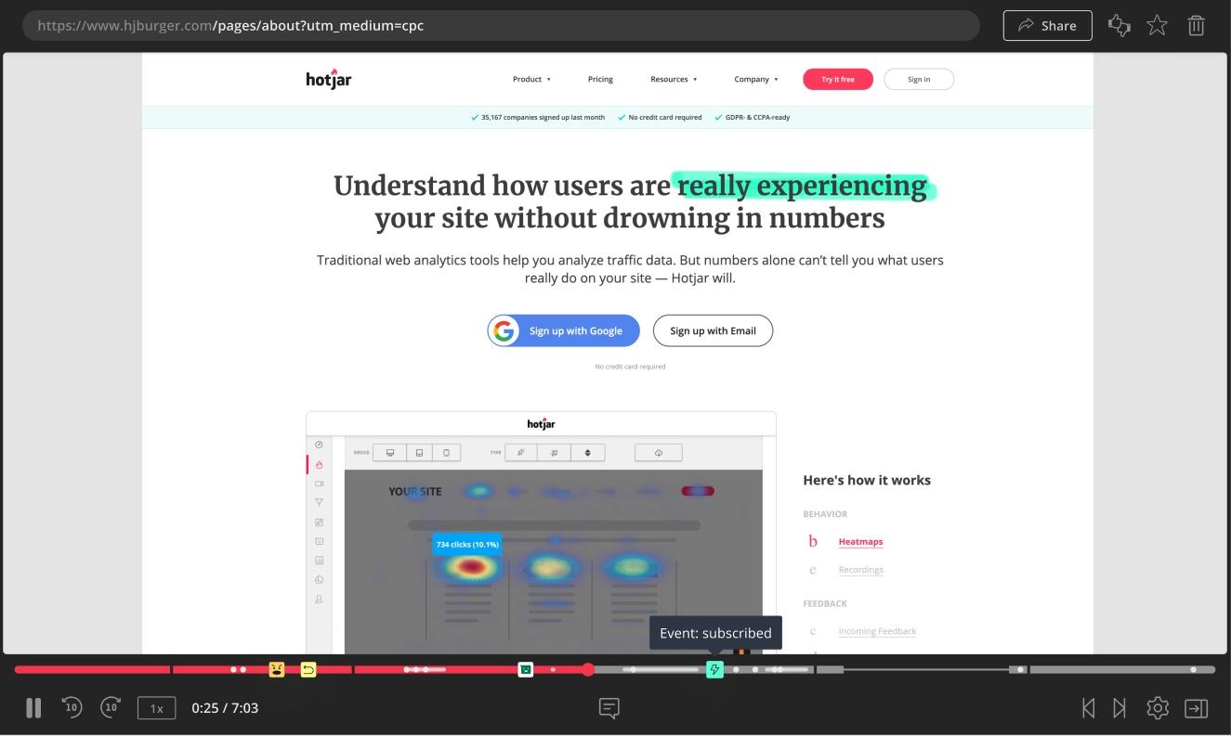Jump to the yellow u-turn timeline marker
Viewport: 1231px width, 736px height.
click(308, 669)
